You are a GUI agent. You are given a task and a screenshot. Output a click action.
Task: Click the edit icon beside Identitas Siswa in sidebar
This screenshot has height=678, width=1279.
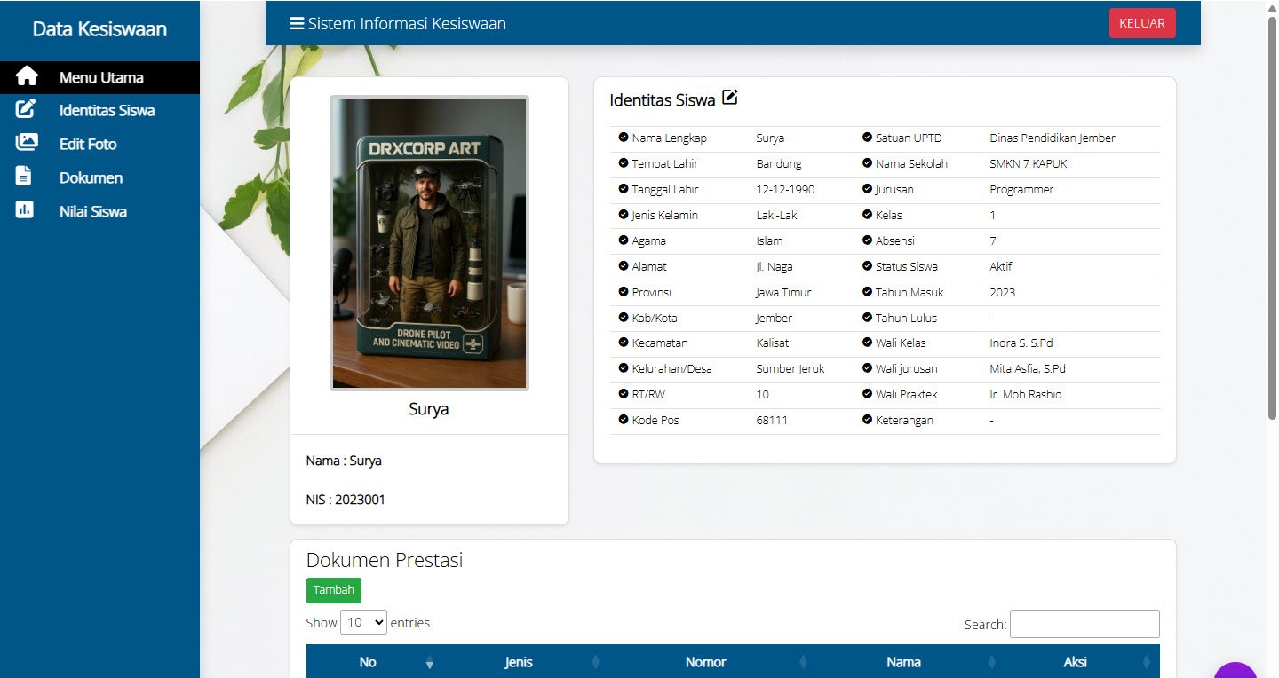(x=26, y=110)
